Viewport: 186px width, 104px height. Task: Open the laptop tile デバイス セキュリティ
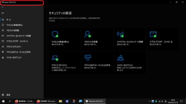[x=65, y=63]
